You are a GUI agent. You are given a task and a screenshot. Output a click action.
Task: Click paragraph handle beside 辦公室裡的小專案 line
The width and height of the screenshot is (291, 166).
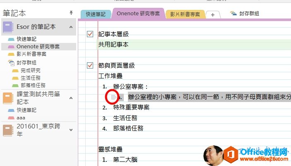point(113,97)
